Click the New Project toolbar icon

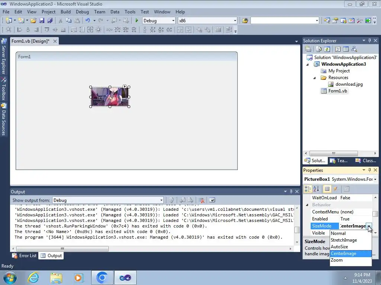tap(9, 21)
